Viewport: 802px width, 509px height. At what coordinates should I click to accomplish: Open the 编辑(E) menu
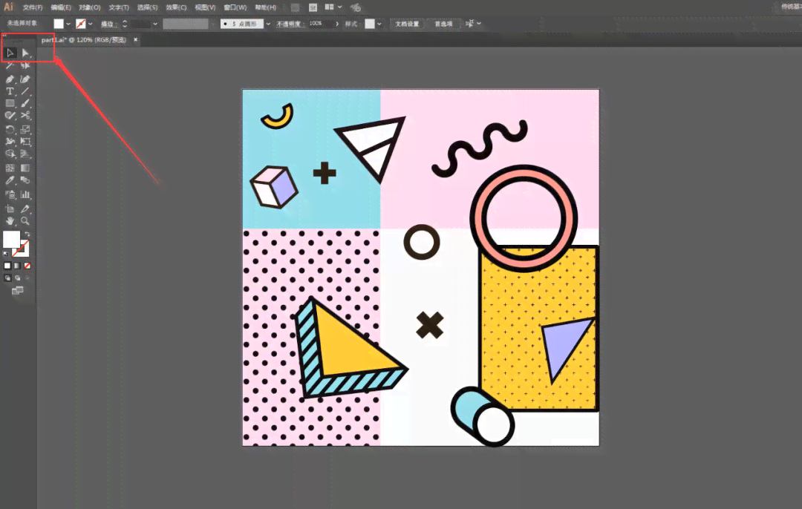pos(61,7)
